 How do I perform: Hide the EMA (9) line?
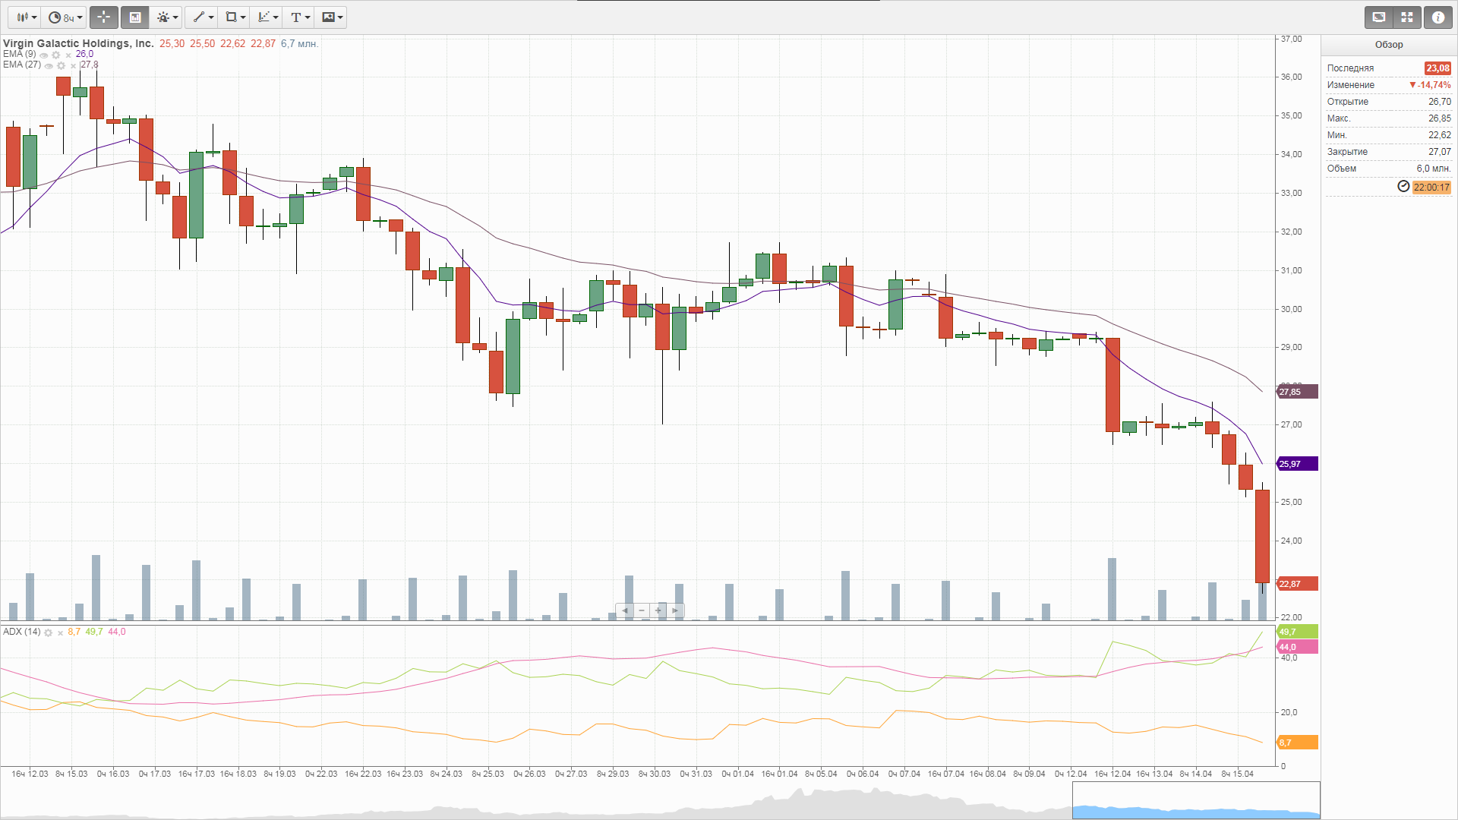pos(44,55)
